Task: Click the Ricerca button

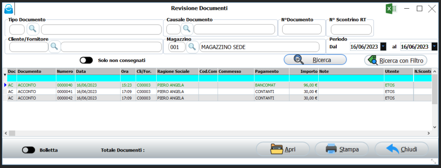Action: pos(315,60)
